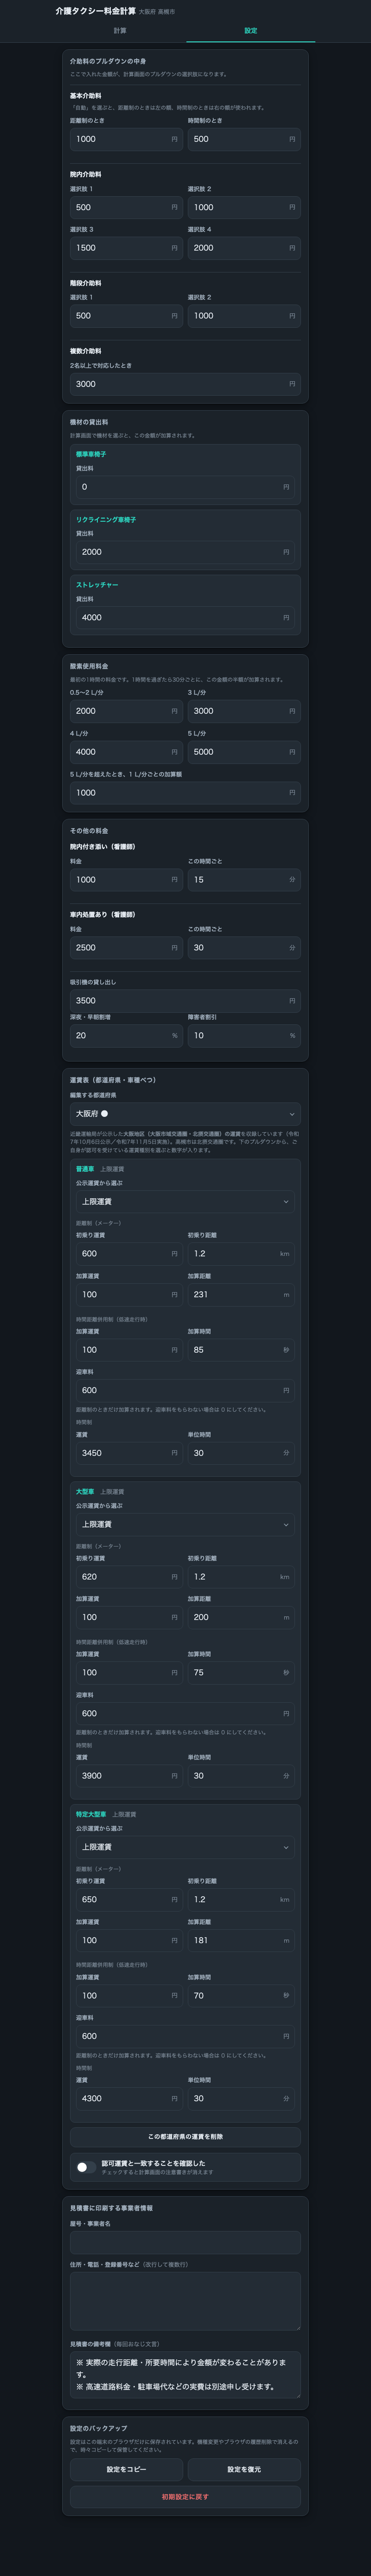Click 吸引機の貸し出し price field
Screen dimensions: 371x2576
click(x=185, y=1001)
